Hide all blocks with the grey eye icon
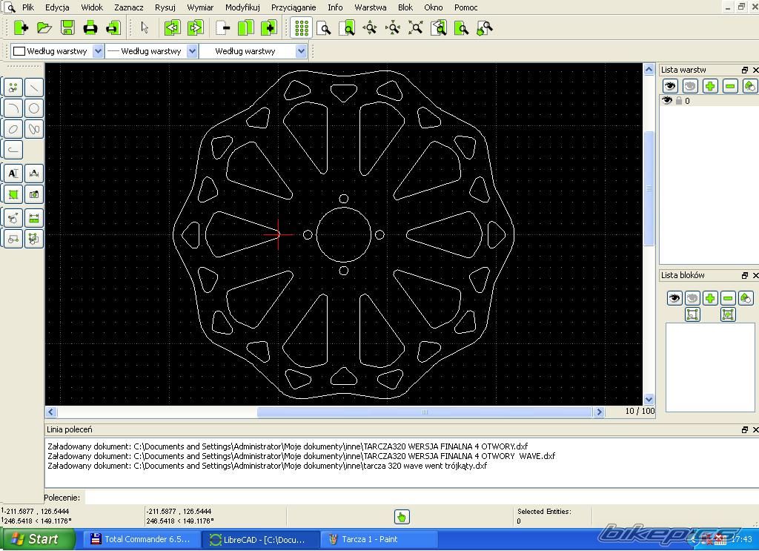759x551 pixels. click(x=692, y=298)
